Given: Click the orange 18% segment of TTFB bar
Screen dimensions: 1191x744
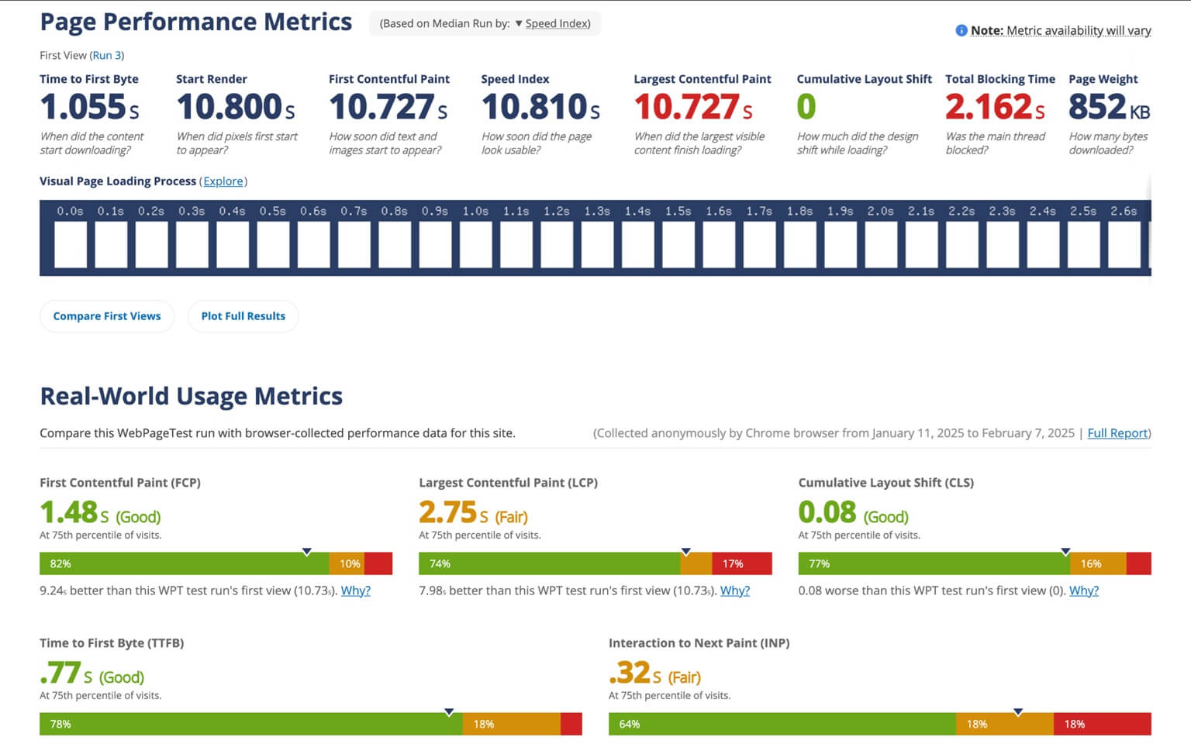Looking at the screenshot, I should (x=512, y=724).
